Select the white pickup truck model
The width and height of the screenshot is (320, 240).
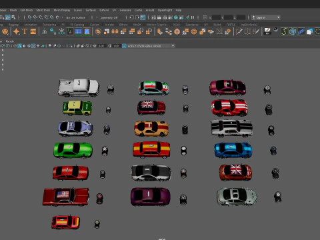(x=79, y=88)
